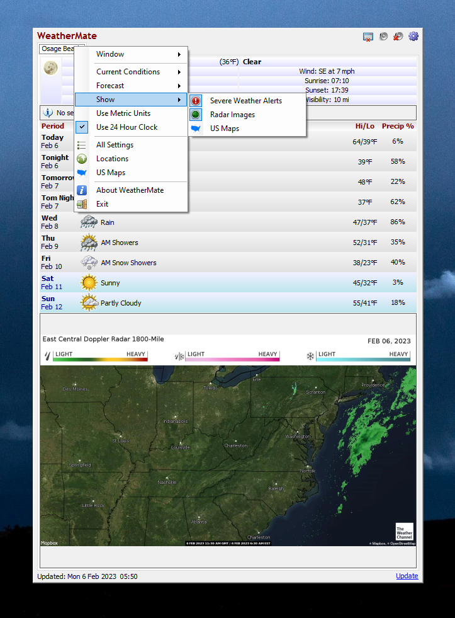
Task: Click the snow intensity cyan legend bar
Action: [363, 360]
